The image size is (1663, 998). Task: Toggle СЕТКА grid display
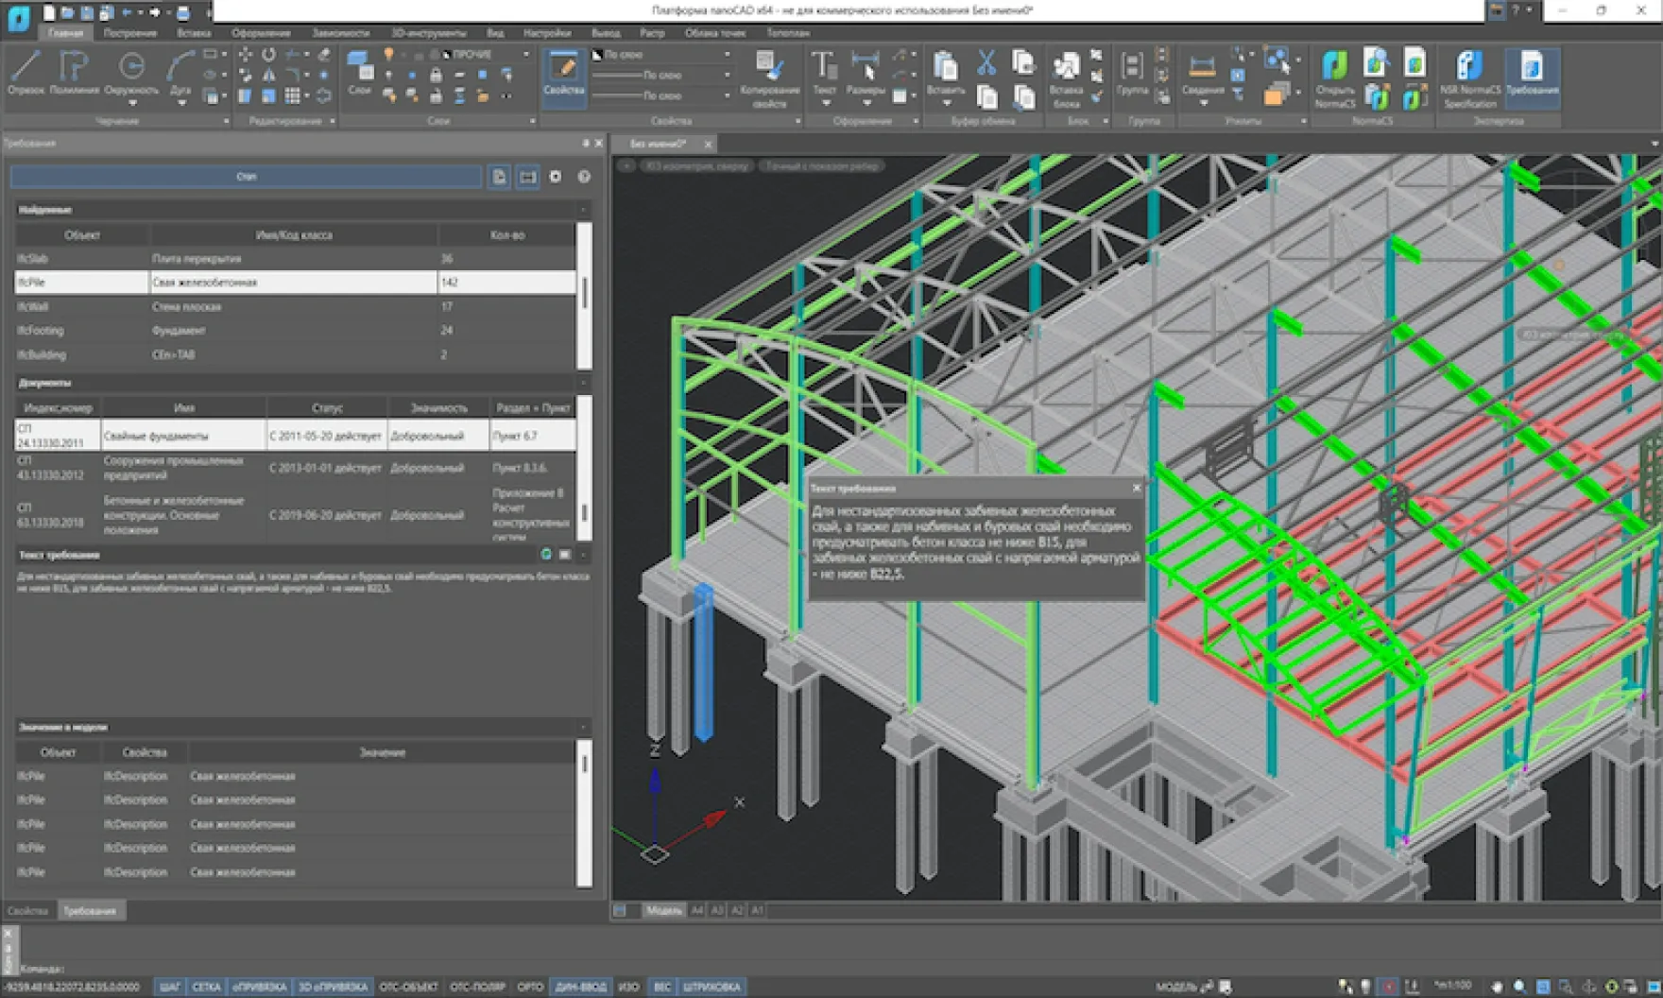tap(206, 987)
